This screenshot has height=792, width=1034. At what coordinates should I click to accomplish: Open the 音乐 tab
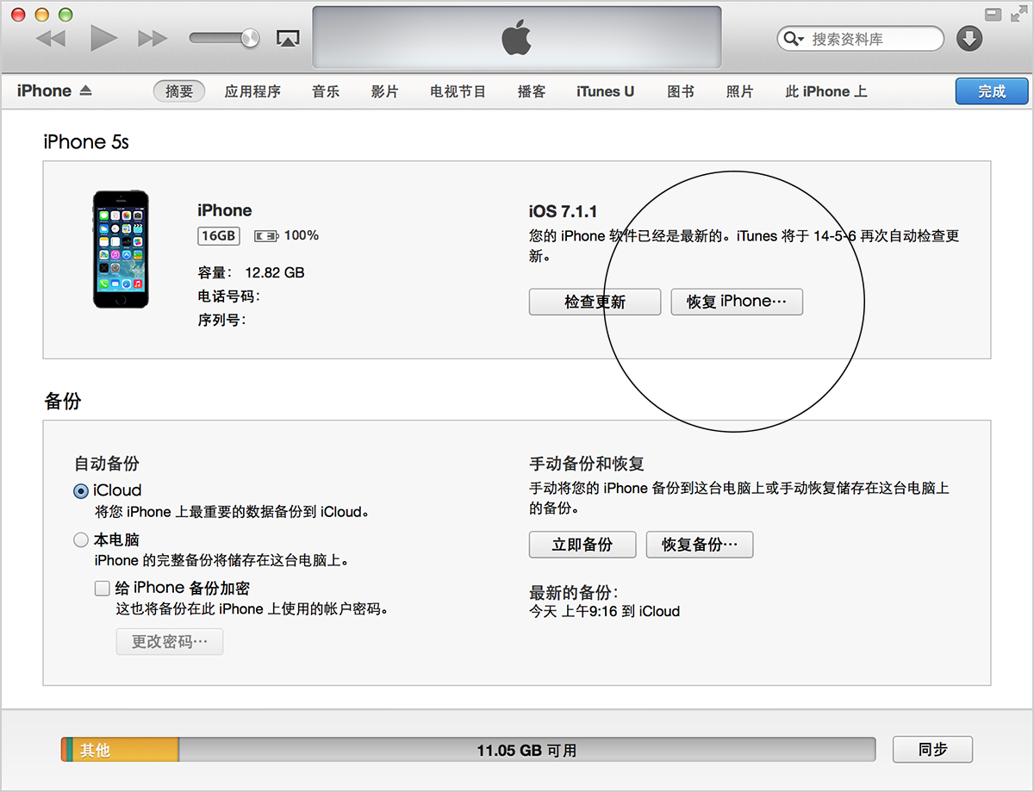(326, 91)
